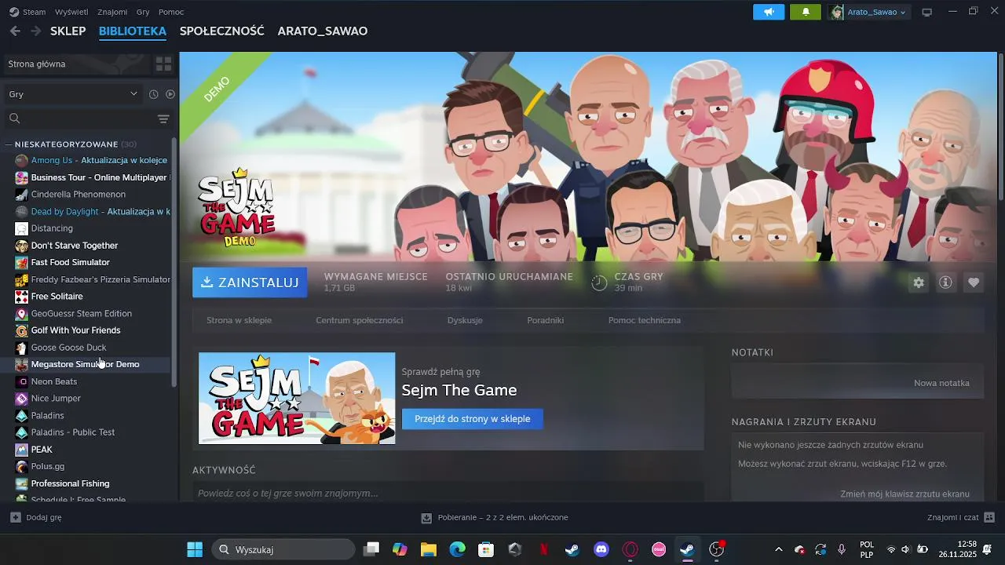
Task: Click the Golf With Your Friends icon
Action: [x=22, y=330]
